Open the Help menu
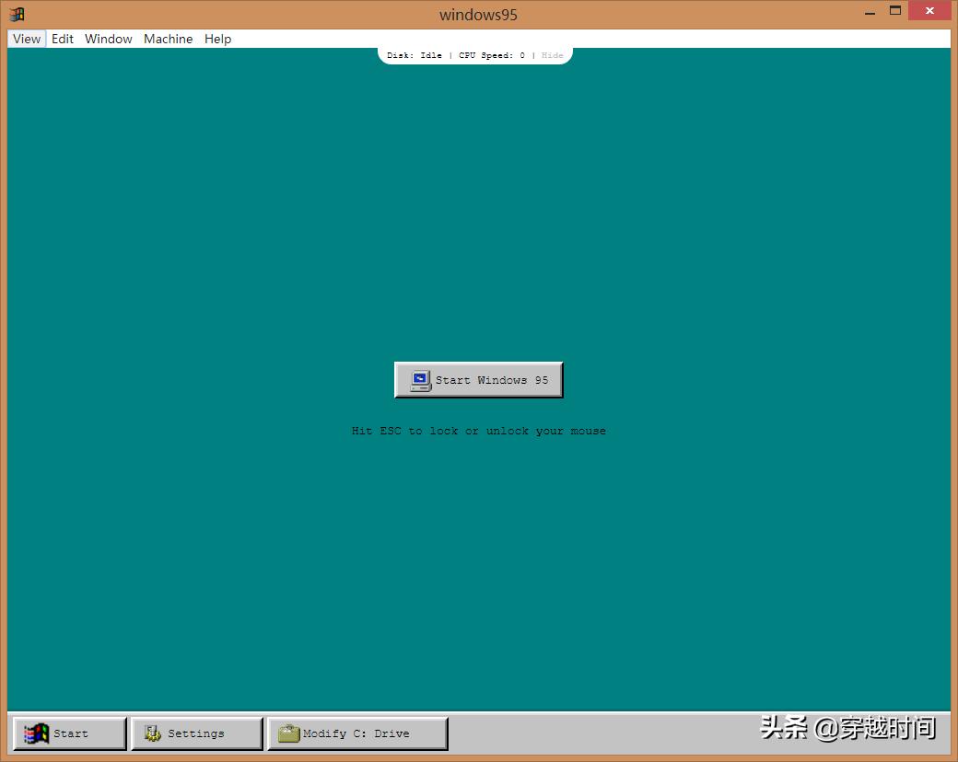Screen dimensions: 958x762 [x=217, y=39]
